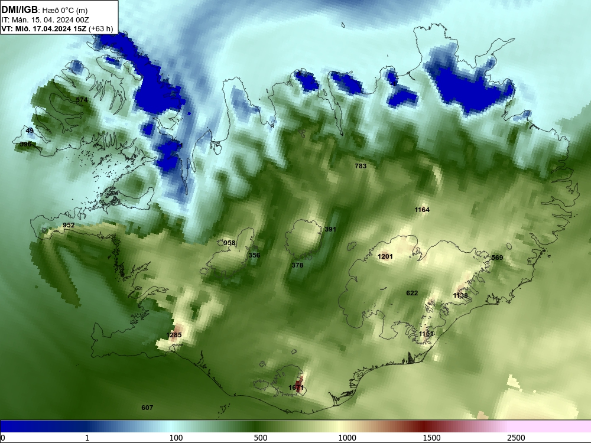Click the map value 1201

point(385,256)
